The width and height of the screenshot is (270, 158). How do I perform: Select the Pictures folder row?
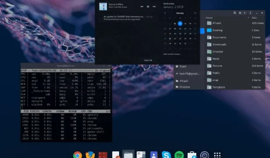pos(235,66)
